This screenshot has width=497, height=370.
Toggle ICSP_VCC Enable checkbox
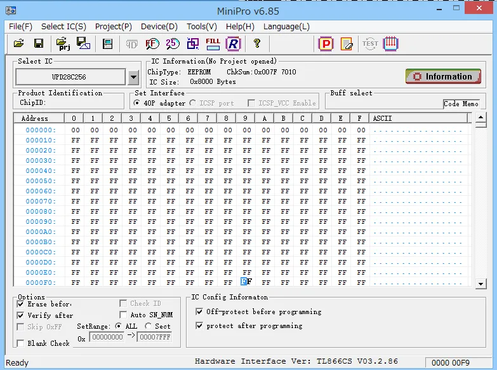point(251,103)
